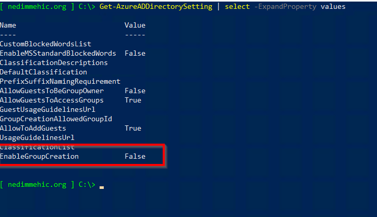Click the Name column header

(x=8, y=25)
